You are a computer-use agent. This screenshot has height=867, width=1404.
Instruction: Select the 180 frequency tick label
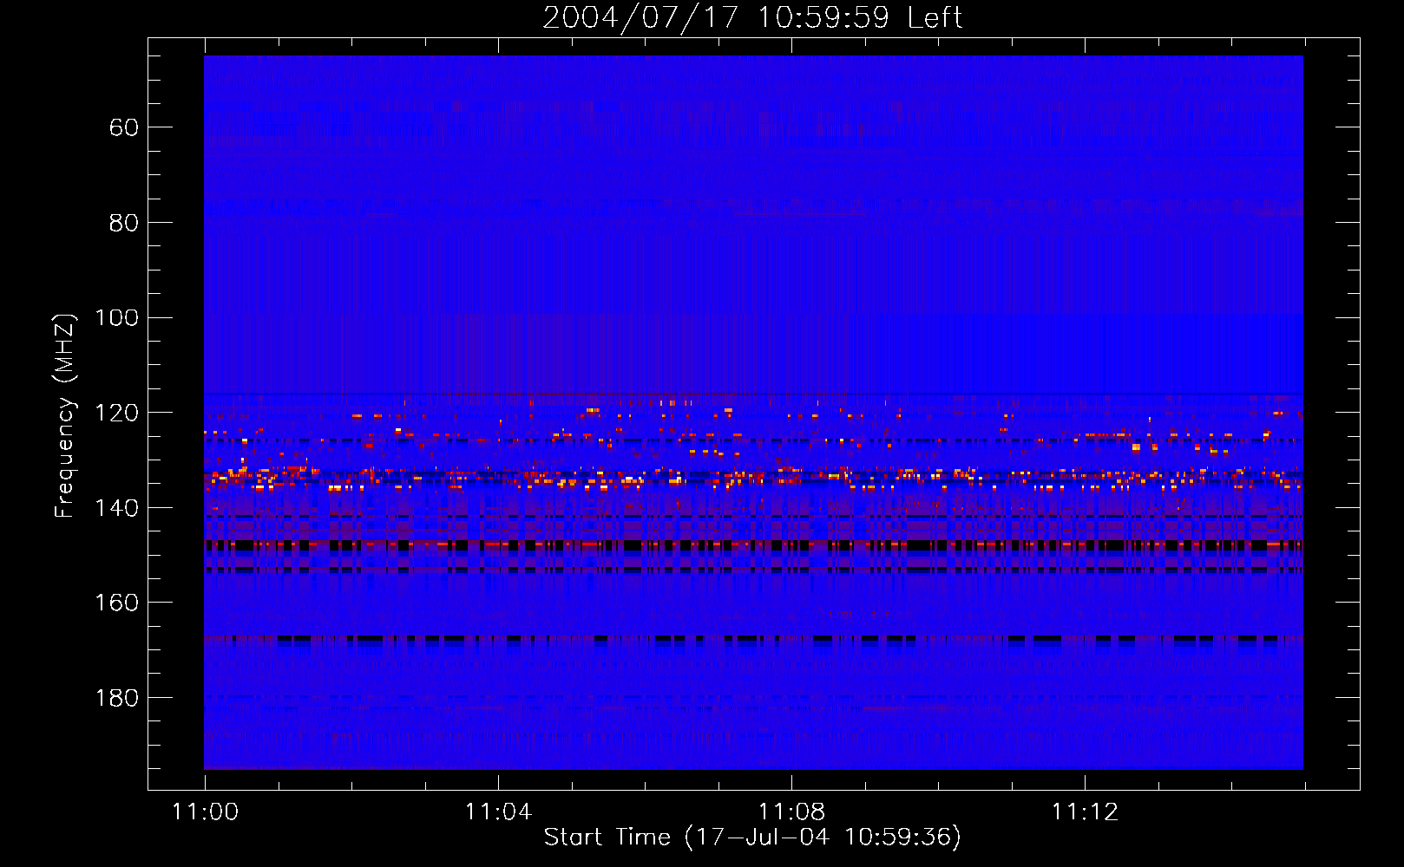tap(116, 698)
